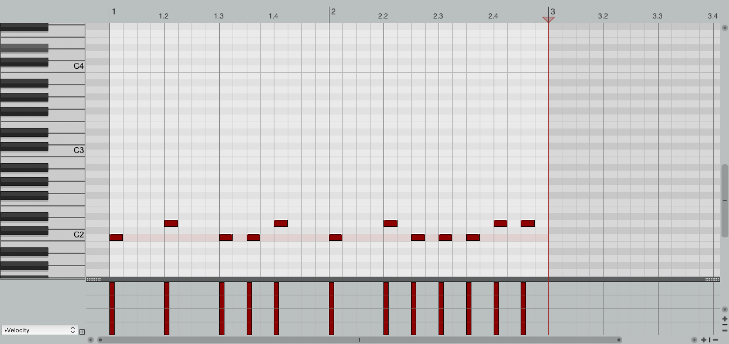The width and height of the screenshot is (729, 344).
Task: Select the first note on C2
Action: [x=116, y=237]
